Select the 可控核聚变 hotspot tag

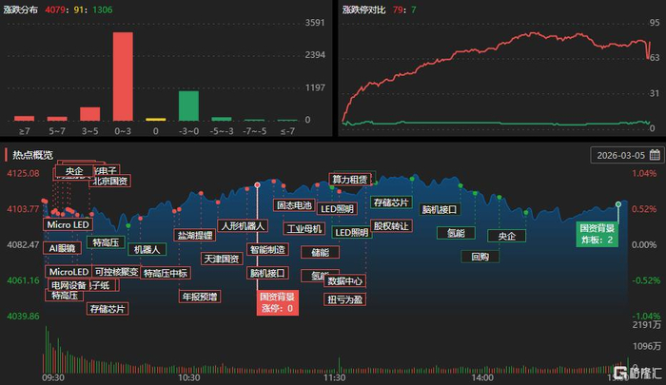[x=116, y=272]
